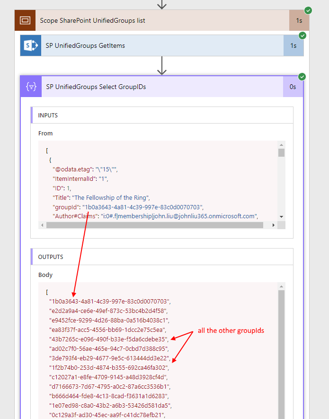The height and width of the screenshot is (419, 329).
Task: Expand the SP UnifiedGroups GetItems step
Action: point(161,45)
